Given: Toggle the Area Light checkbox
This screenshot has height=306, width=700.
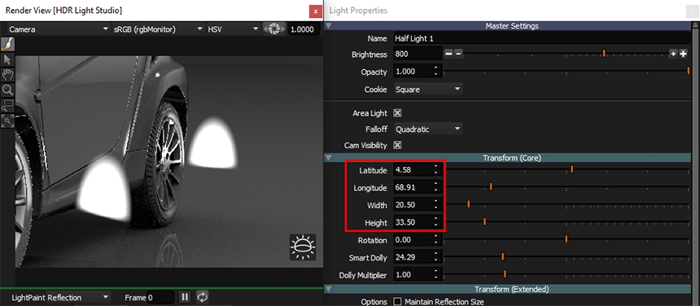Looking at the screenshot, I should [x=397, y=113].
